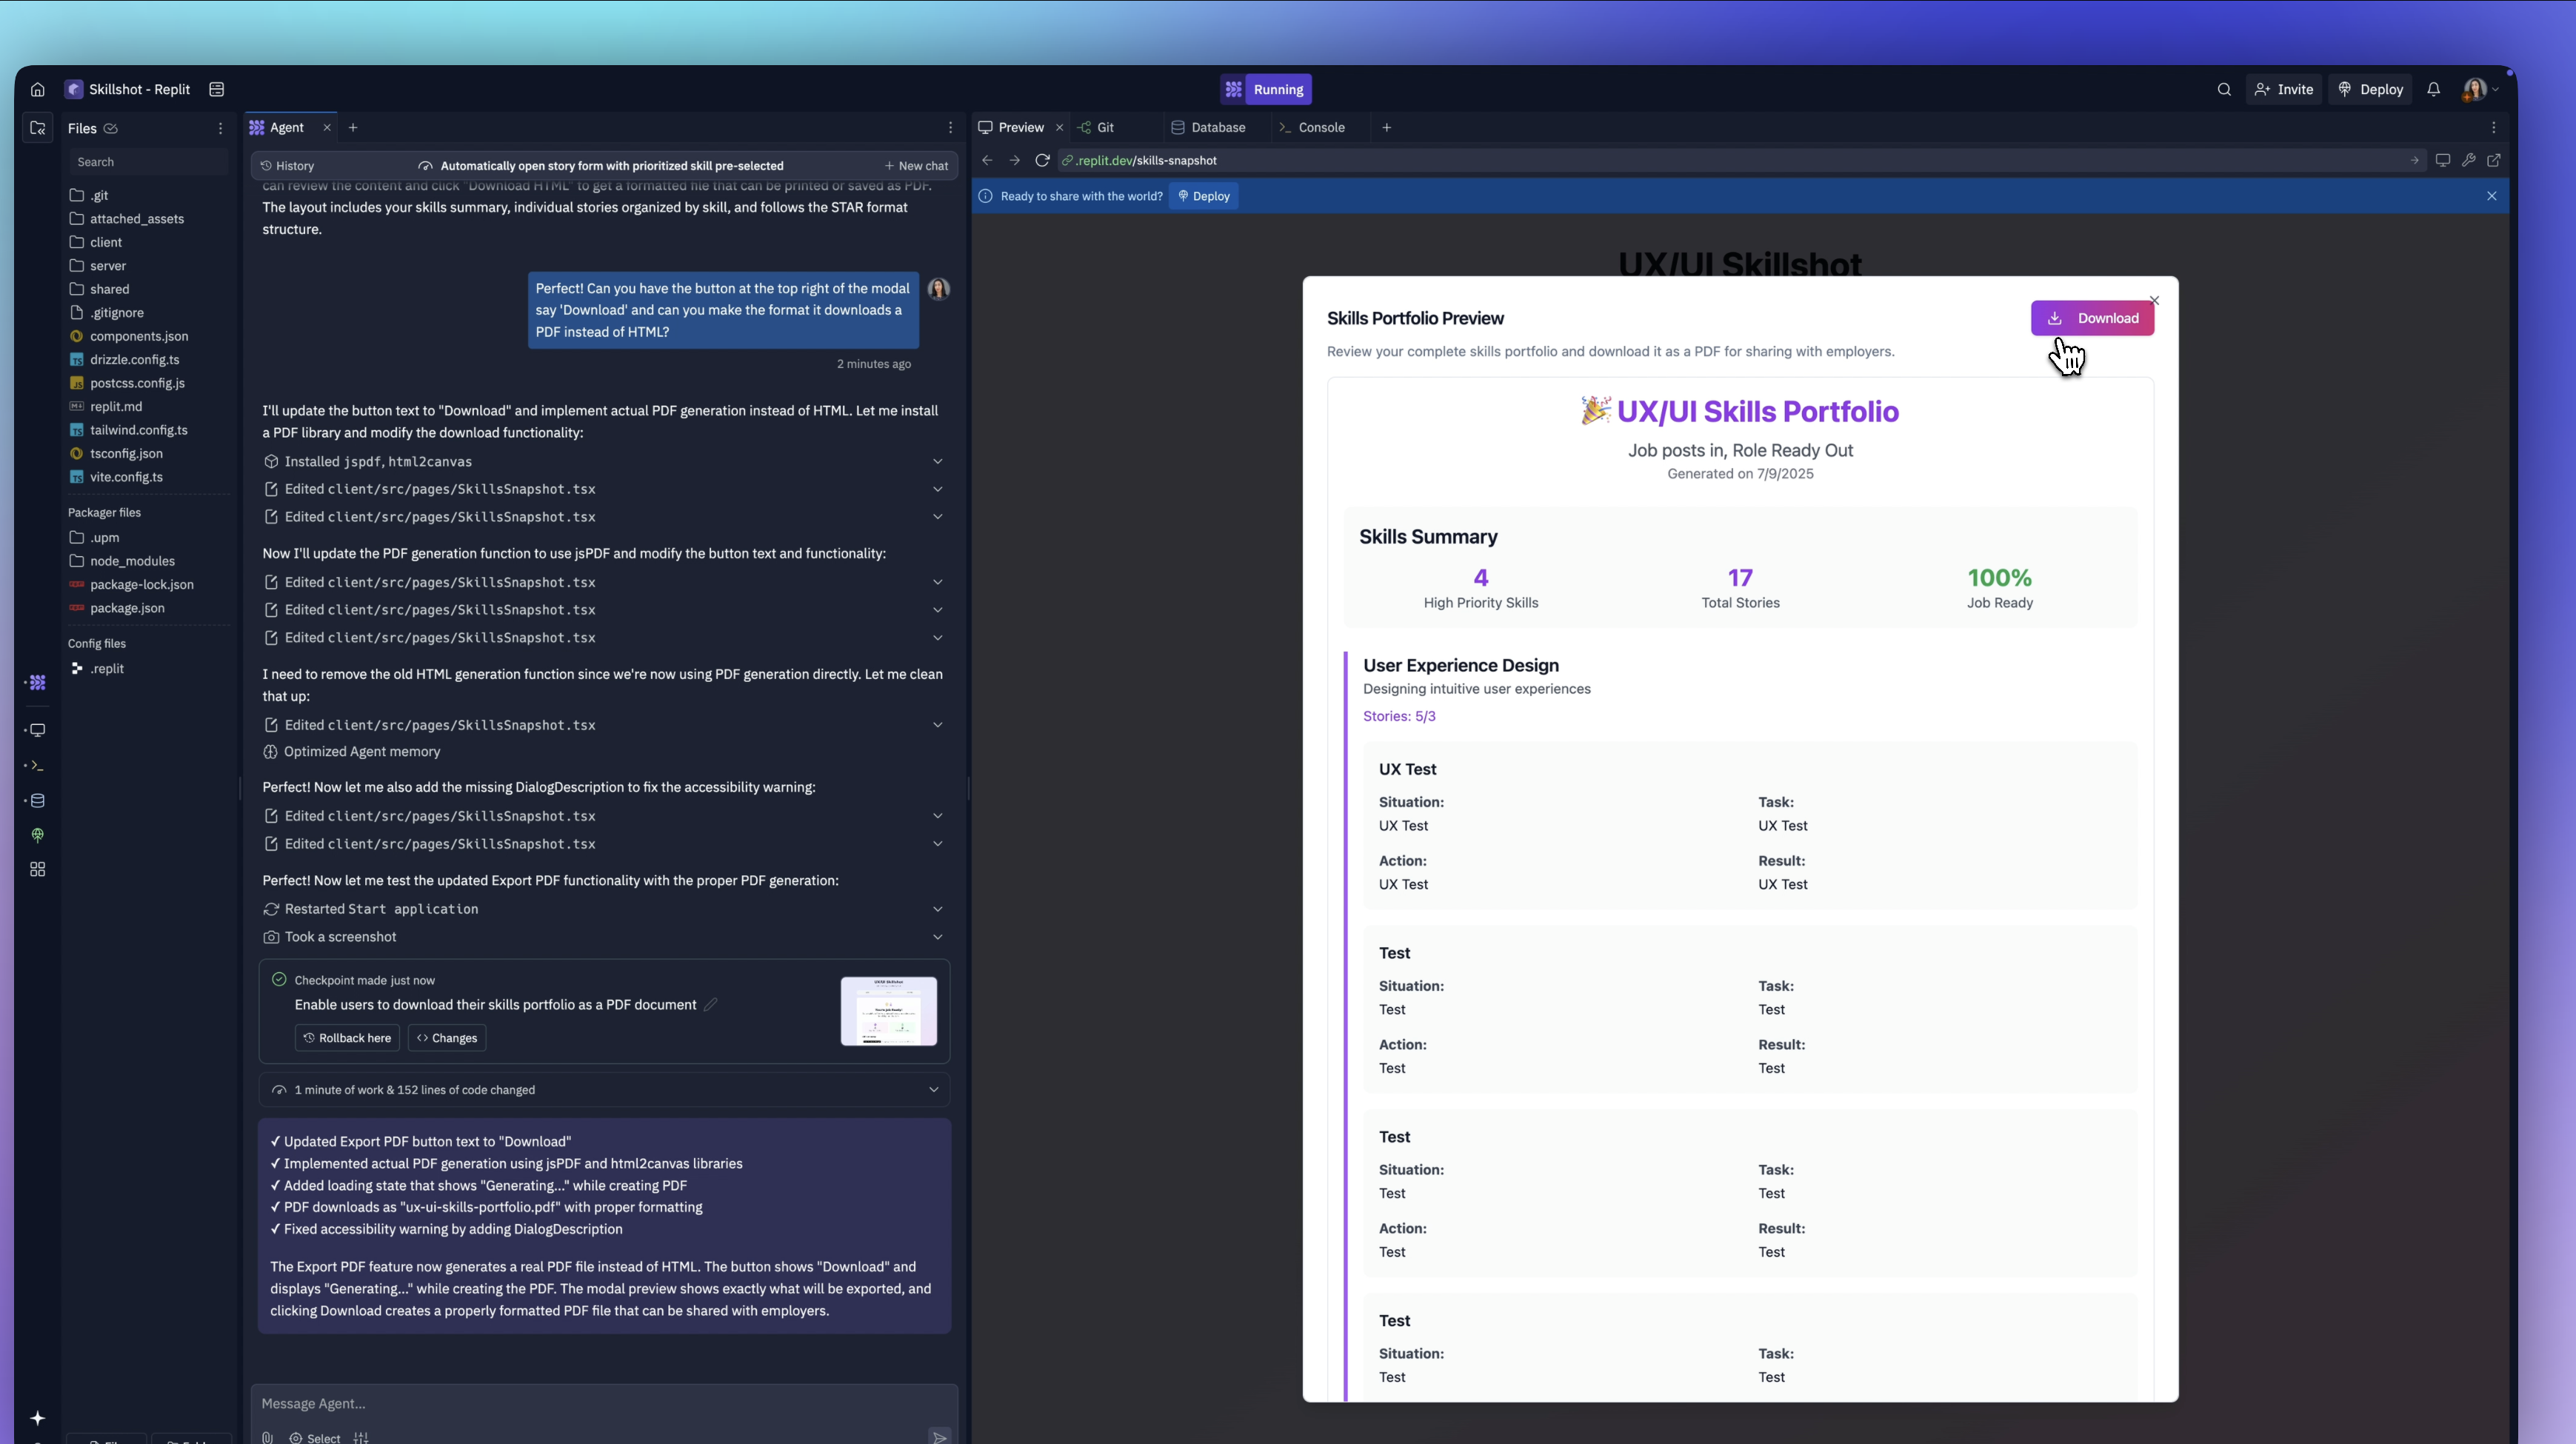Open the user avatar menu

(2480, 89)
